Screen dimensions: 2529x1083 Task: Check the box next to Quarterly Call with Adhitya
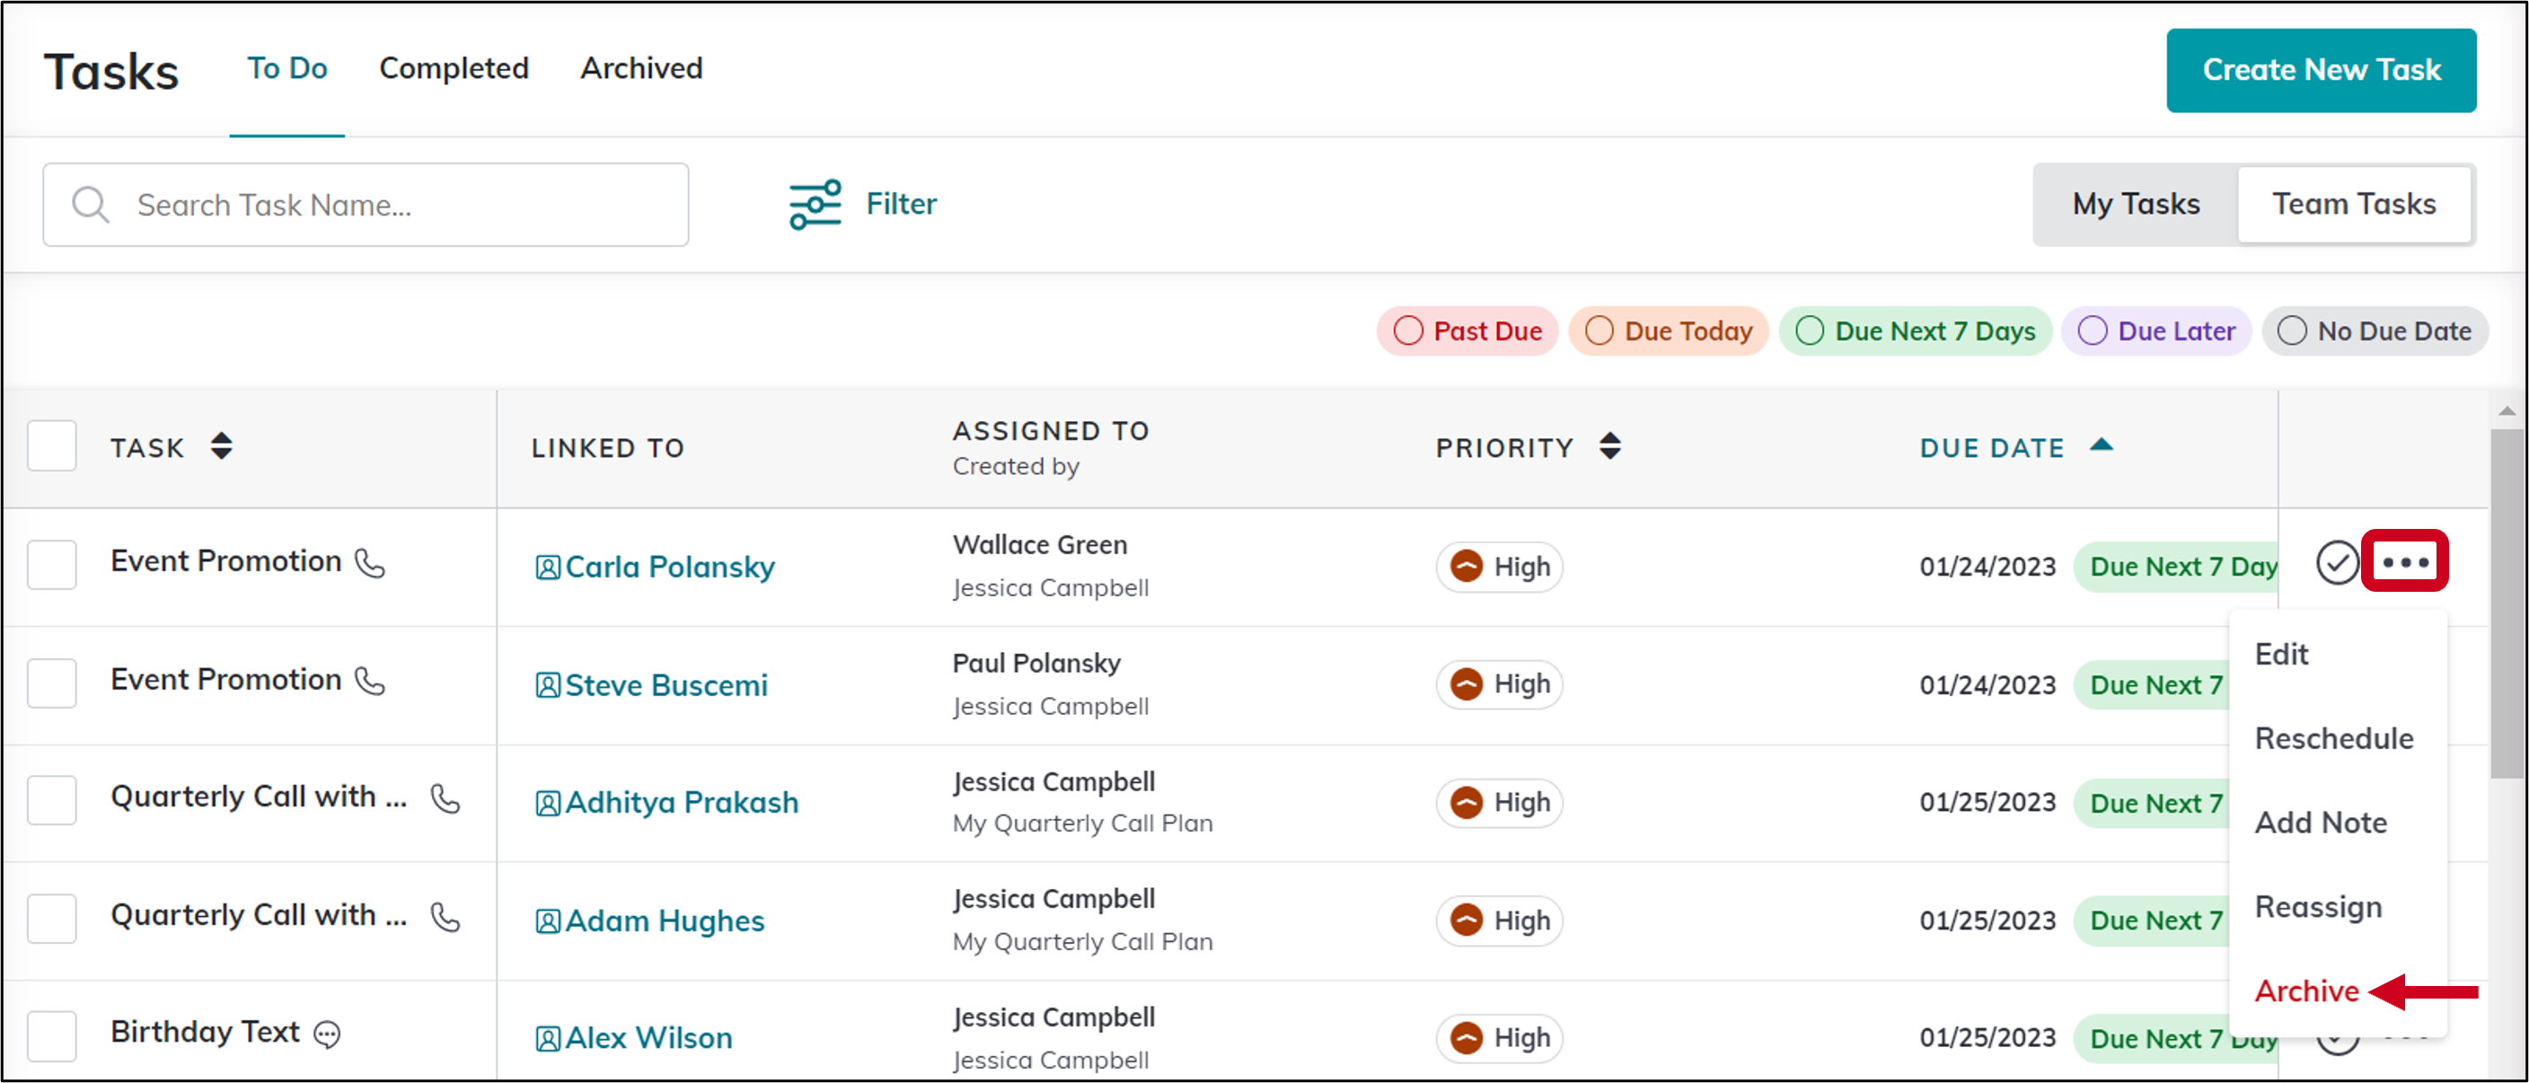click(51, 800)
